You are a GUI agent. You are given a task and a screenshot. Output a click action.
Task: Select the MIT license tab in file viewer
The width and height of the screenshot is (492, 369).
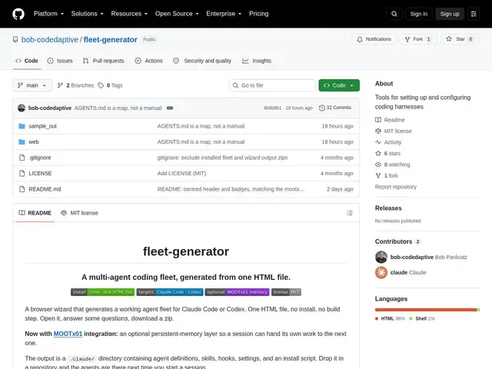(79, 213)
